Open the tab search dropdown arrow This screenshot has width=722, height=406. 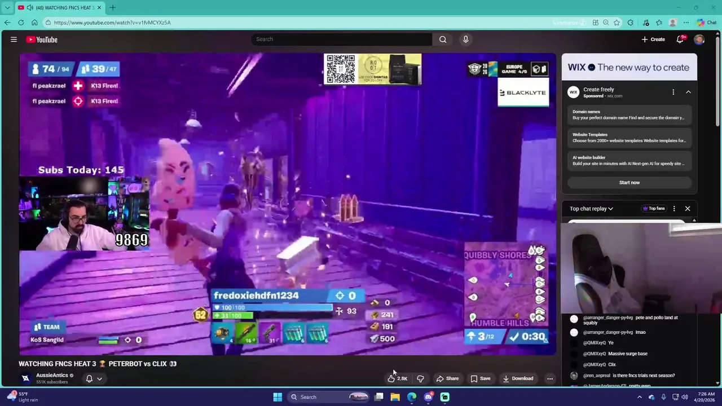7,7
